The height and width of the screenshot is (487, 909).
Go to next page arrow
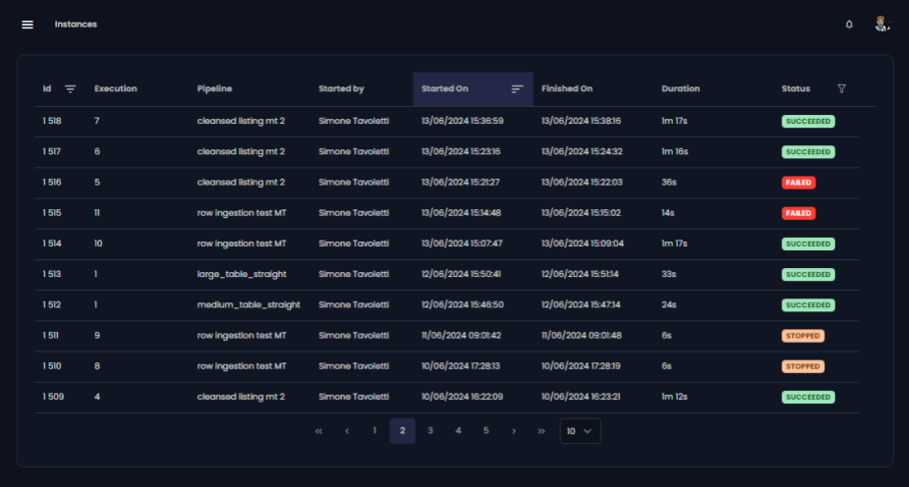point(514,431)
